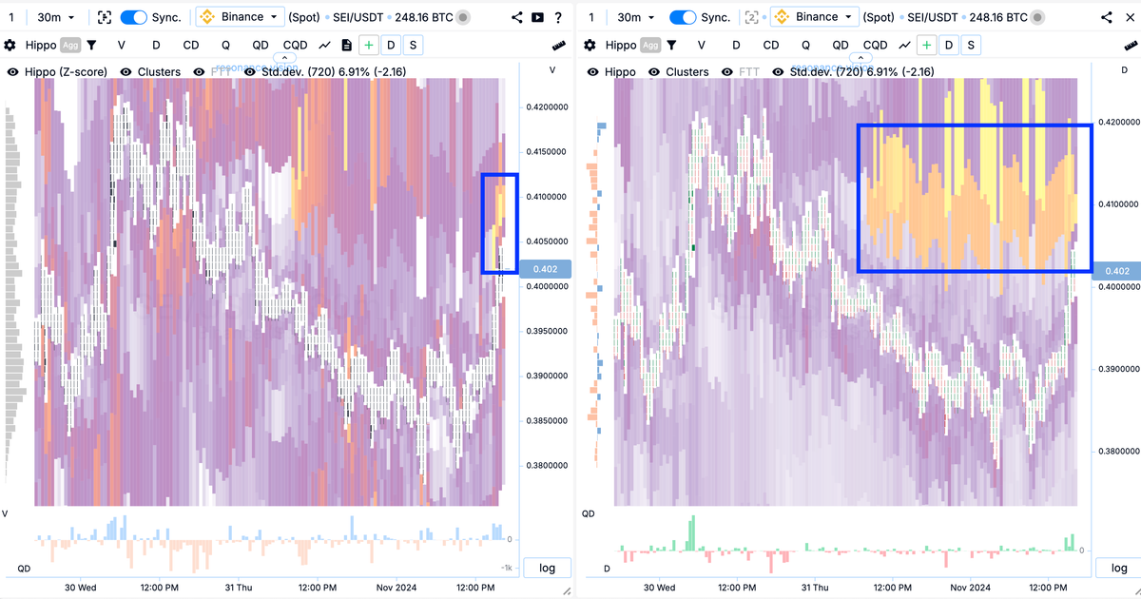The width and height of the screenshot is (1141, 599).
Task: Click the log scale button in left panel
Action: click(x=547, y=568)
